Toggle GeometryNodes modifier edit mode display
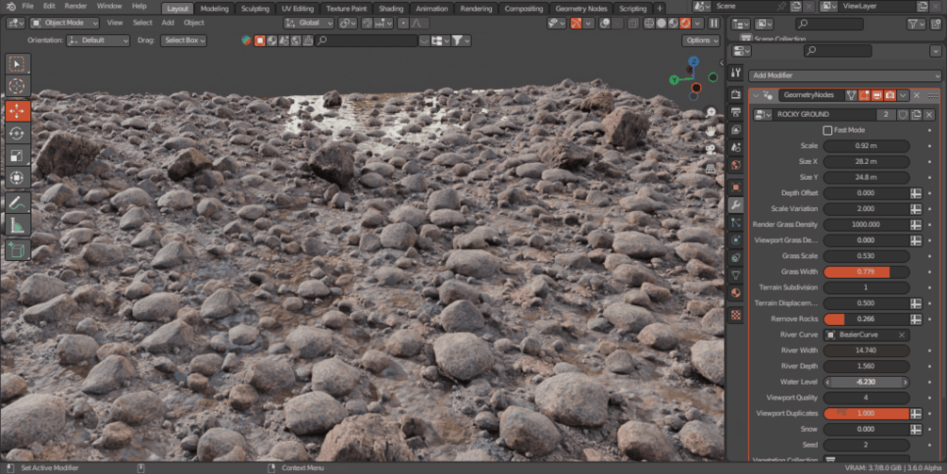The image size is (947, 474). [x=864, y=95]
